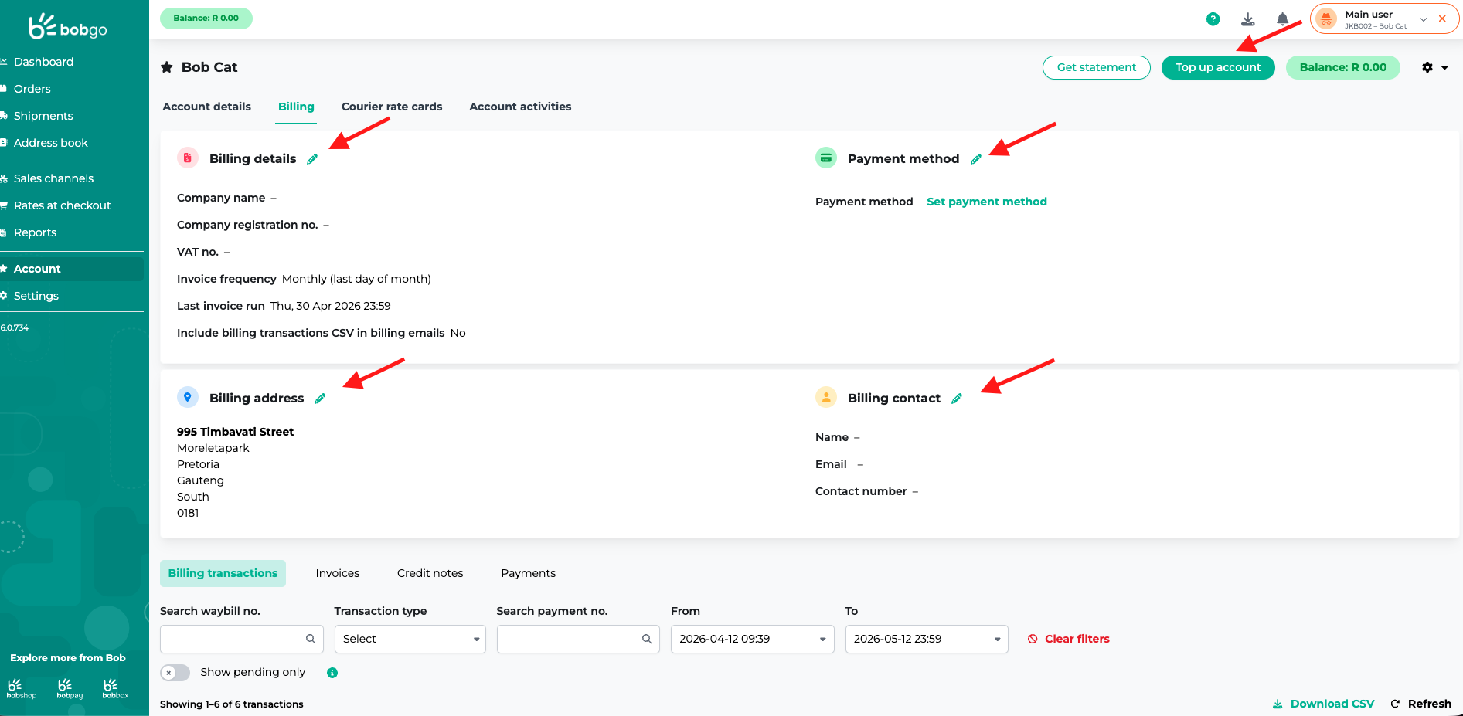The height and width of the screenshot is (716, 1463).
Task: Switch to Invoices tab
Action: [338, 573]
